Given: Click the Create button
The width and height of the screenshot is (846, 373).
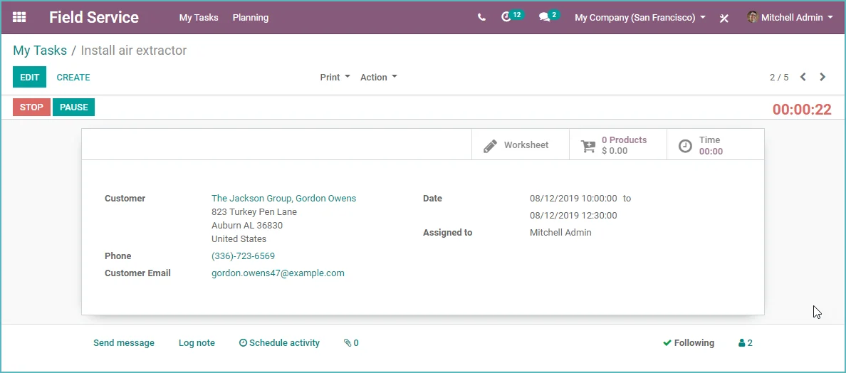Looking at the screenshot, I should 73,77.
